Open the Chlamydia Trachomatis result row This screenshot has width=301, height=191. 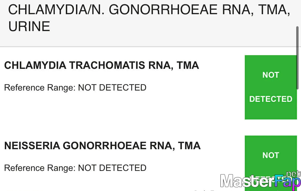coord(150,87)
